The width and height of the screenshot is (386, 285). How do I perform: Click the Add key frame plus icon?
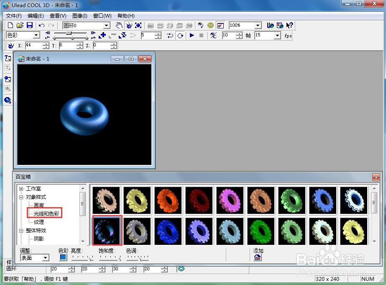[x=102, y=36]
